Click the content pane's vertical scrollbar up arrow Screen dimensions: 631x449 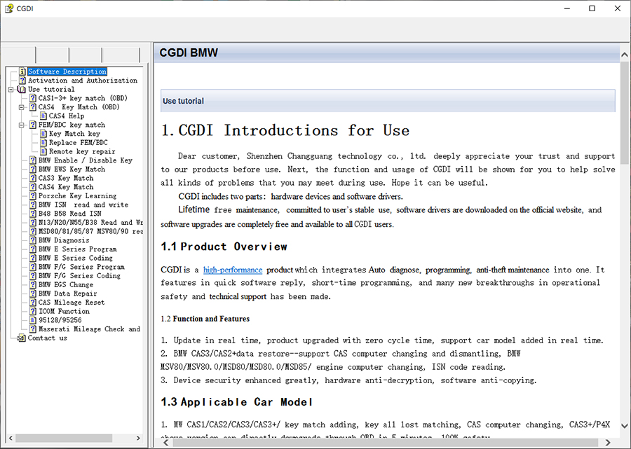coord(625,55)
